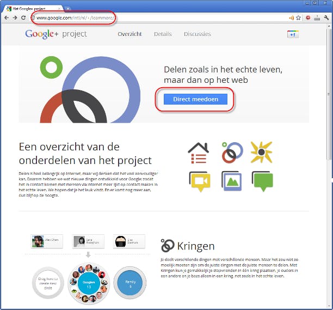Click the Drag here to create new circle
Image resolution: width=333 pixels, height=310 pixels.
point(48,283)
